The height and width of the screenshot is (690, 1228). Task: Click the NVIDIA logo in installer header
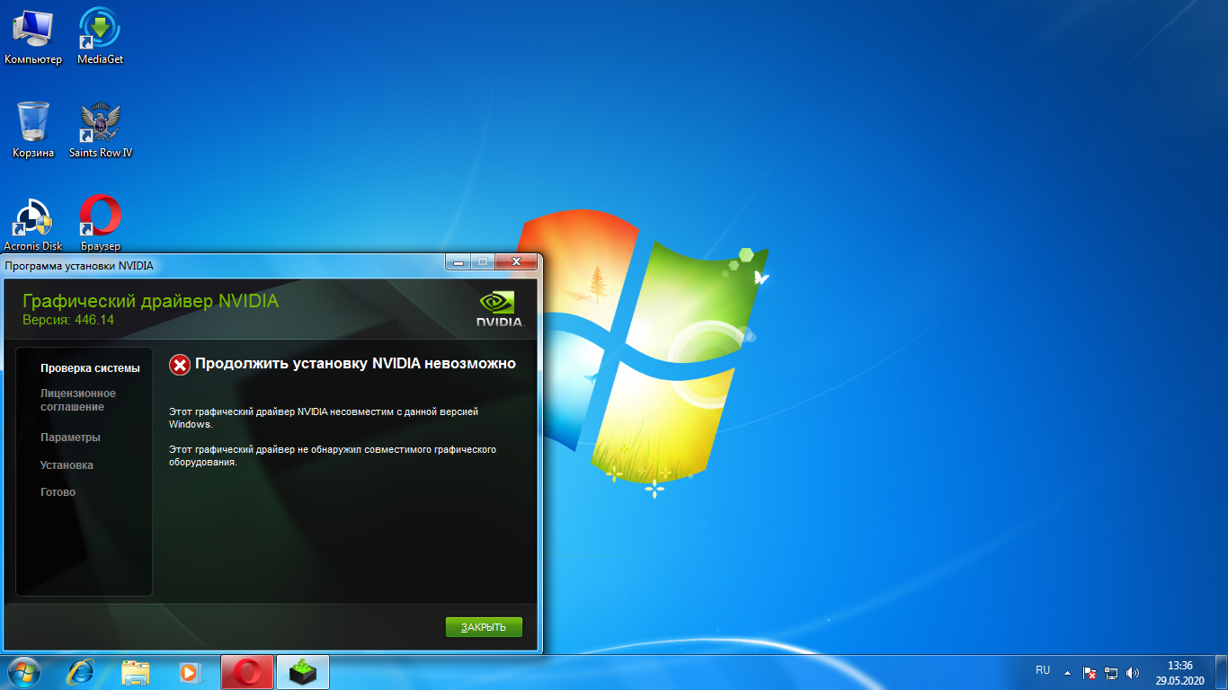[x=499, y=308]
